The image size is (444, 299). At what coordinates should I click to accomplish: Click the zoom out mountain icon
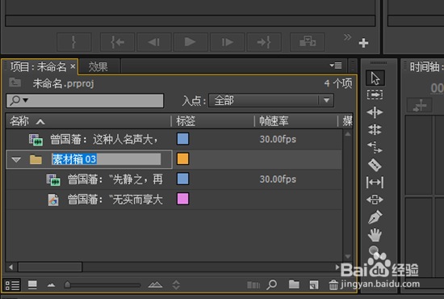(x=51, y=285)
